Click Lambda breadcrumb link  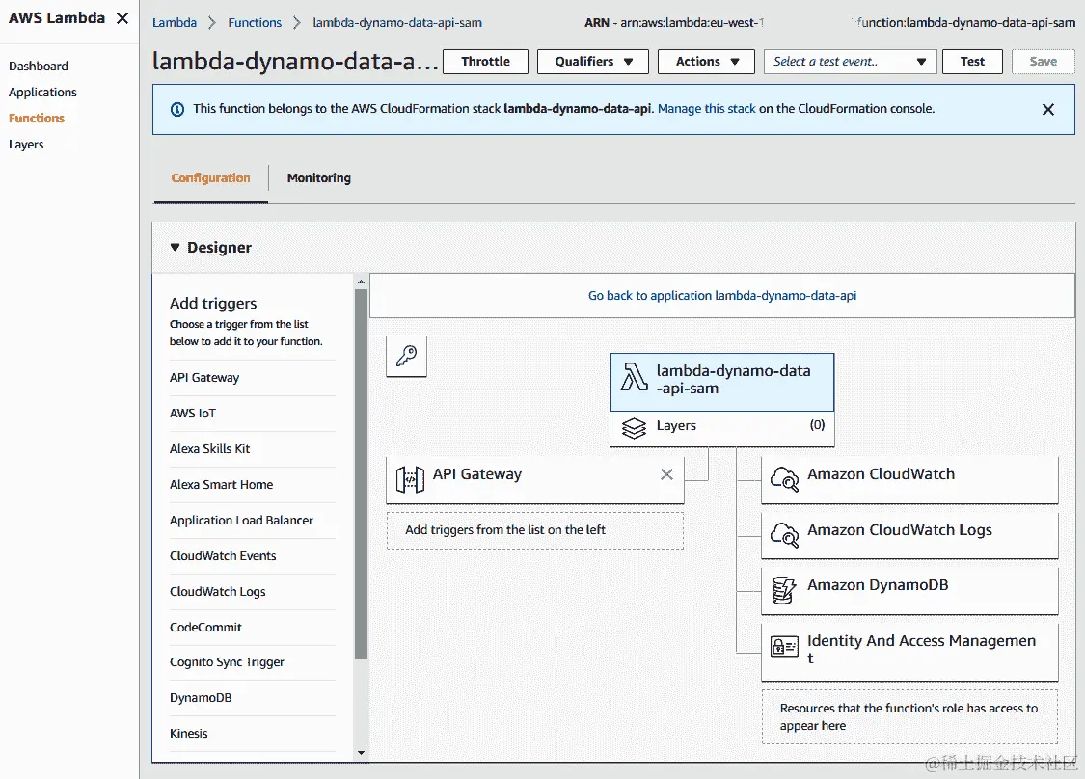coord(175,23)
